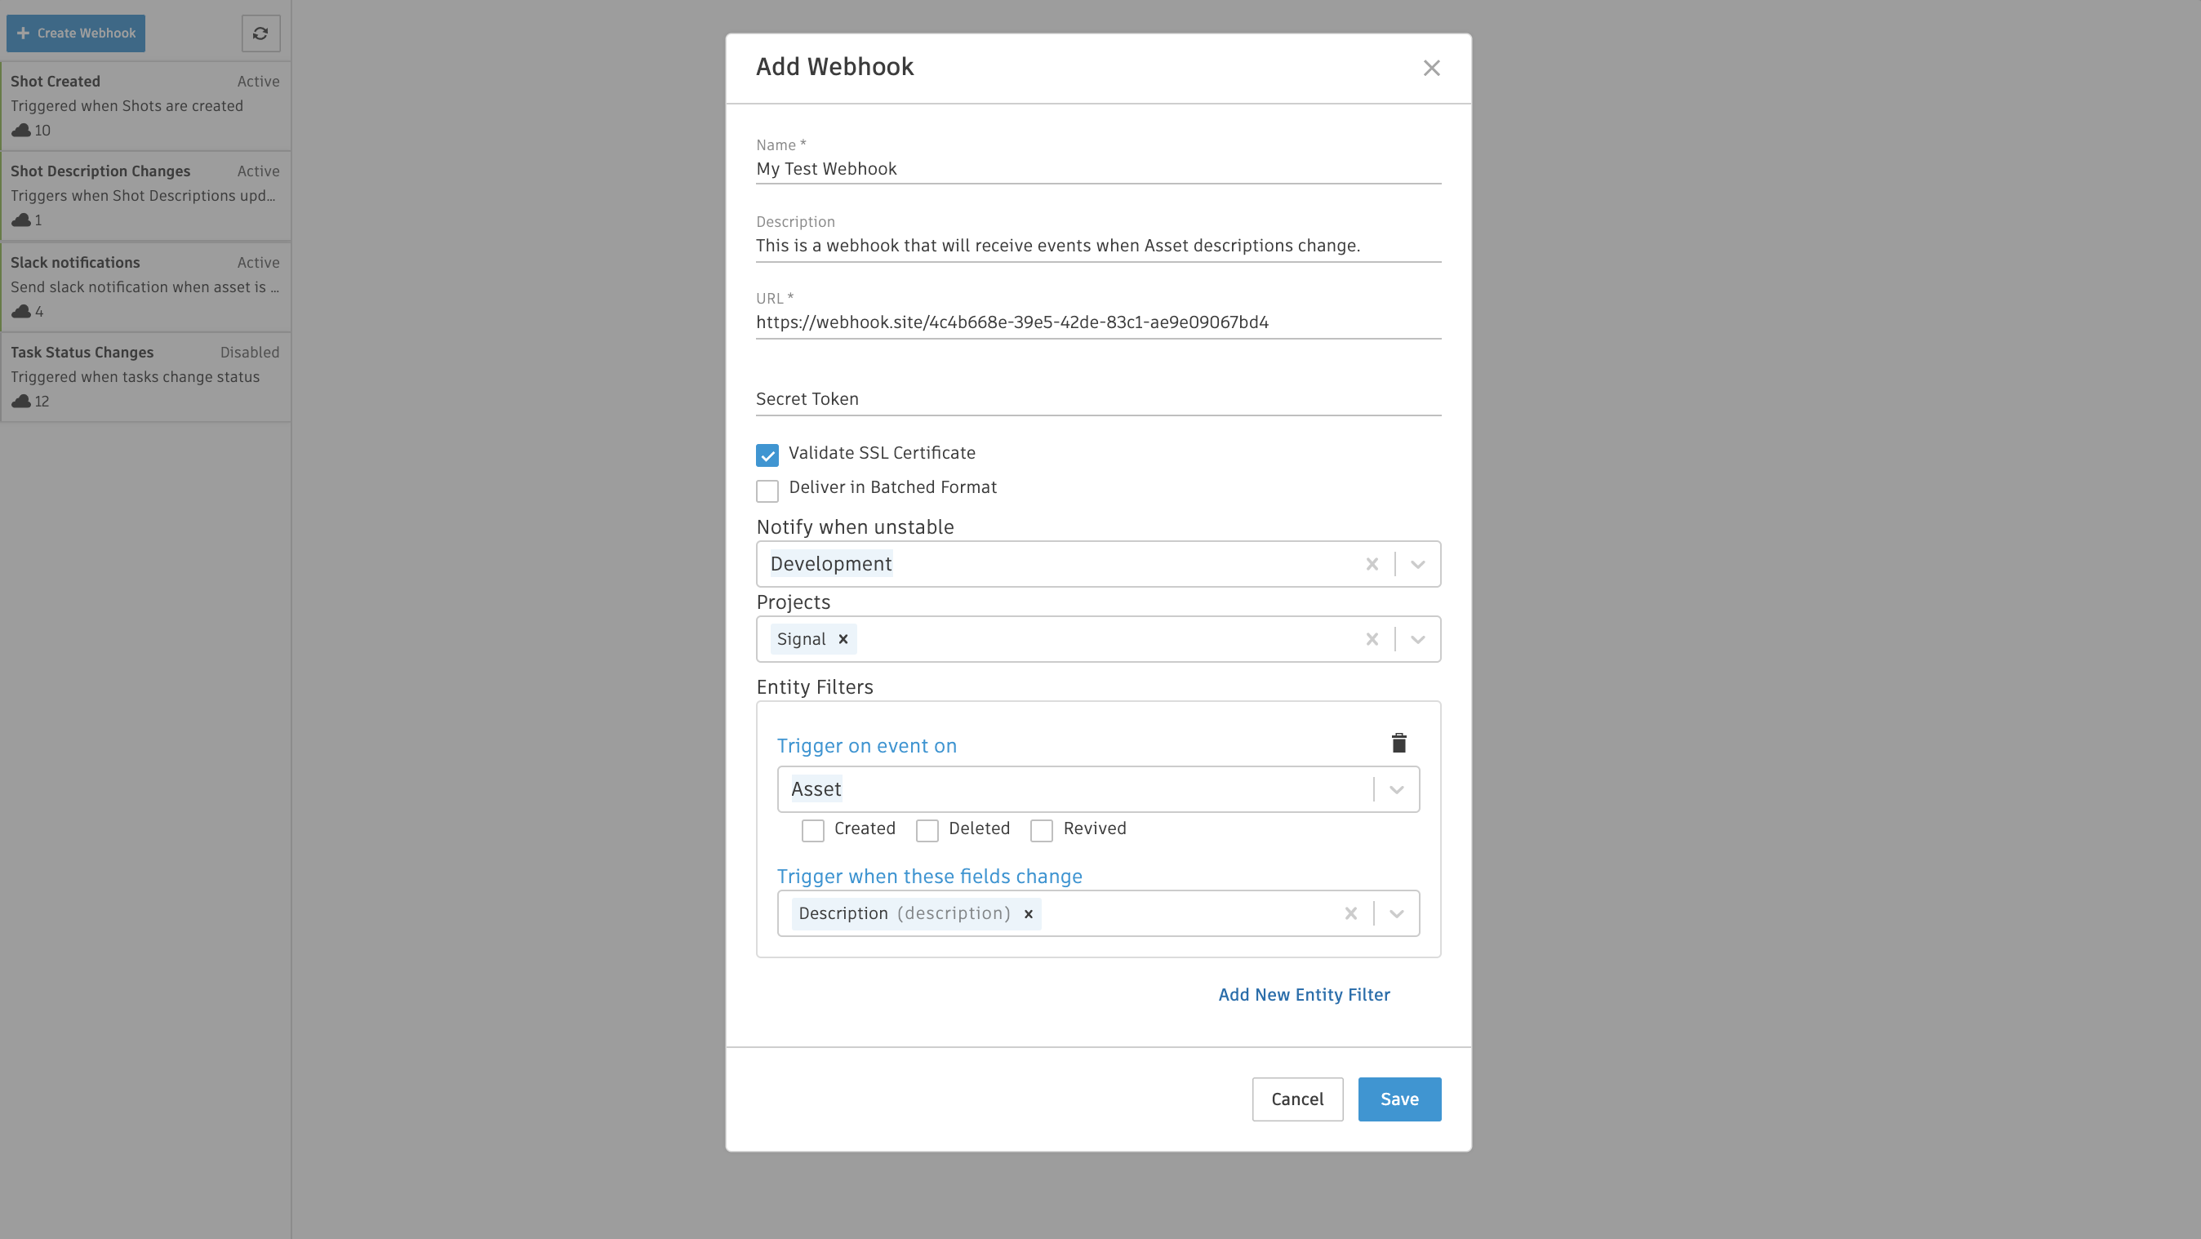Viewport: 2201px width, 1239px height.
Task: Remove the Description field tag
Action: click(1029, 913)
